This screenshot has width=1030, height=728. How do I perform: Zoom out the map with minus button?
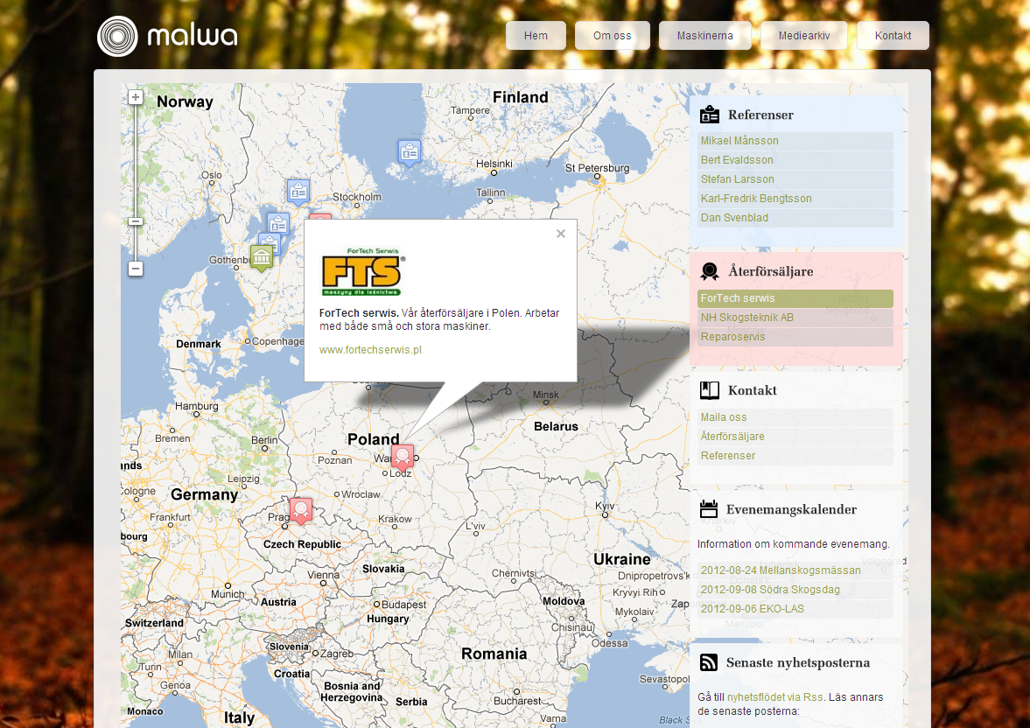pos(136,269)
